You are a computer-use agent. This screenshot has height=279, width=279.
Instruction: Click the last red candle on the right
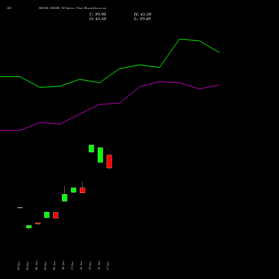click(x=109, y=161)
